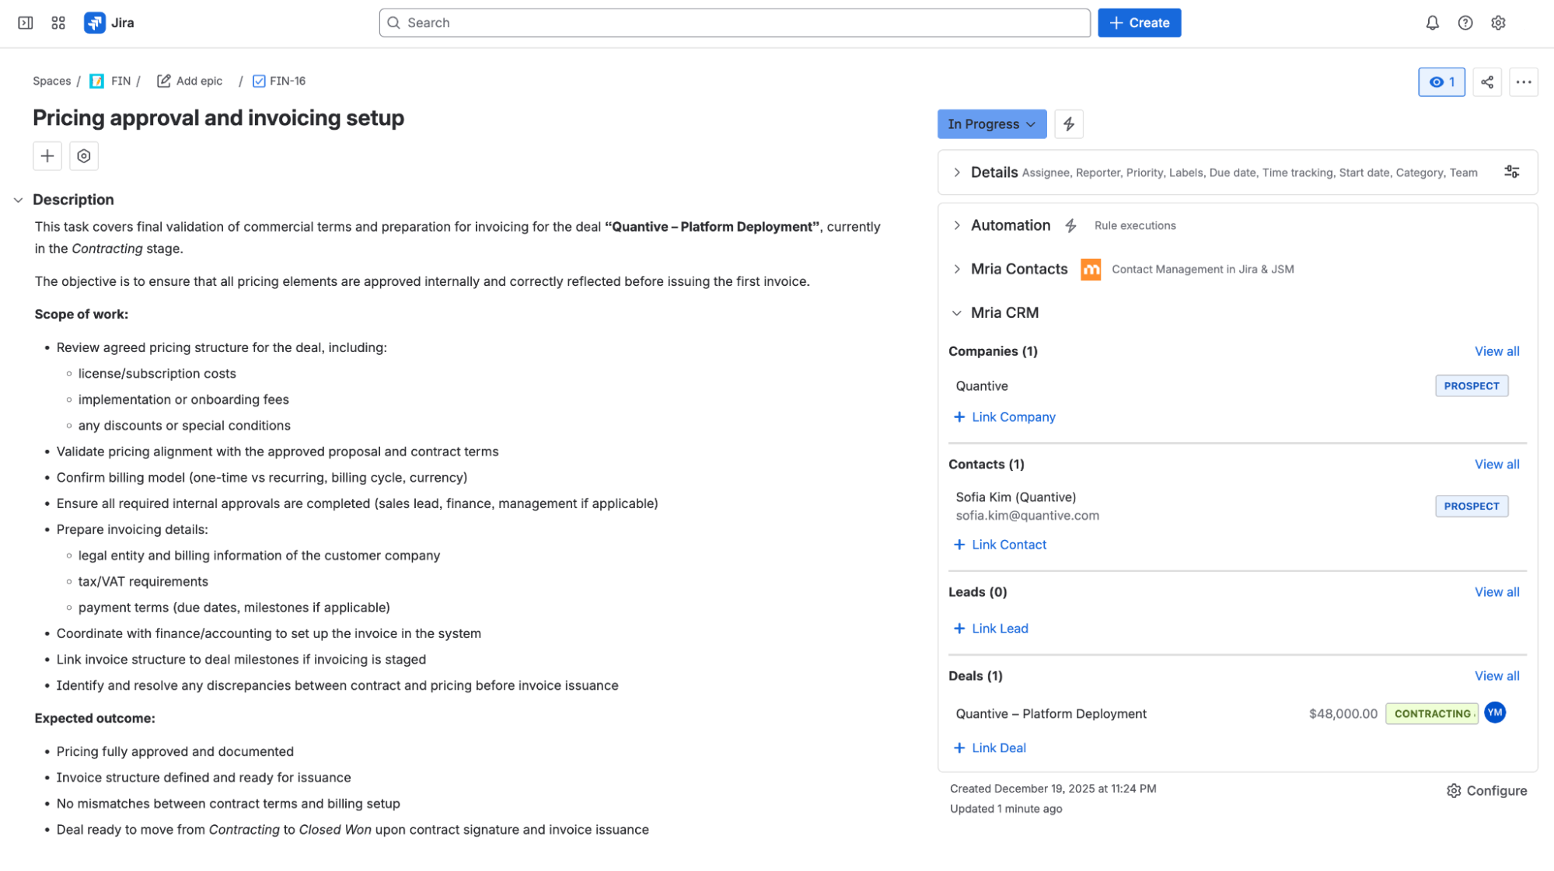Click Add epic in breadcrumb
This screenshot has height=871, width=1554.
(x=190, y=81)
